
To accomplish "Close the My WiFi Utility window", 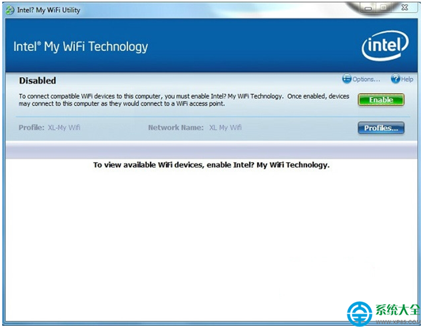I will (405, 8).
